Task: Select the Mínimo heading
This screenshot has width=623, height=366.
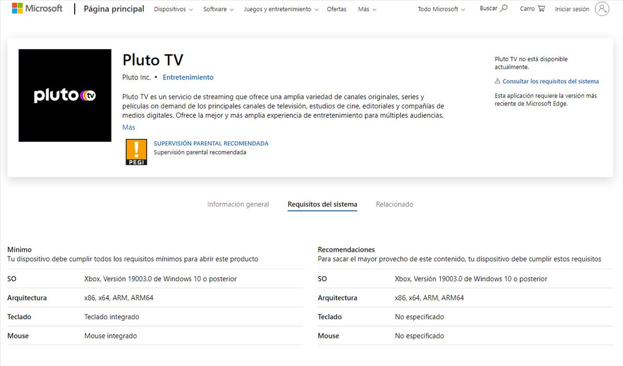Action: [20, 250]
